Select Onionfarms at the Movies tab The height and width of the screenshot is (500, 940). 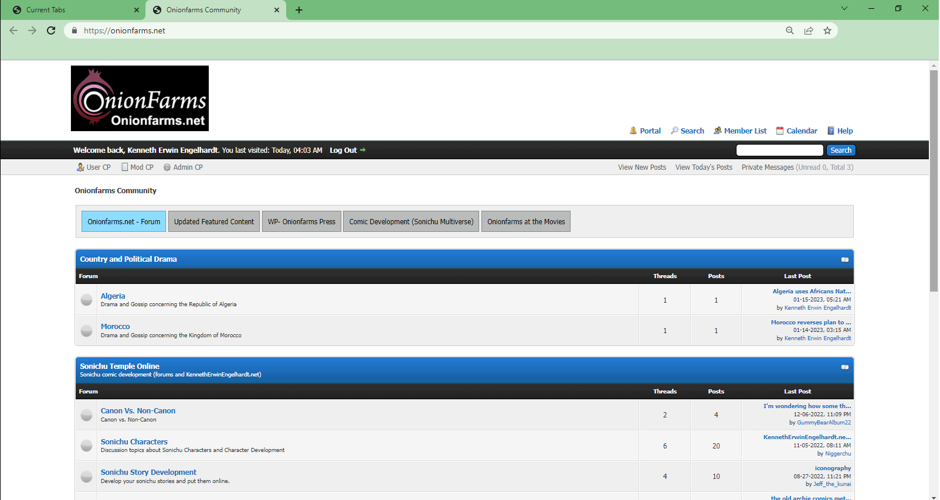(526, 221)
